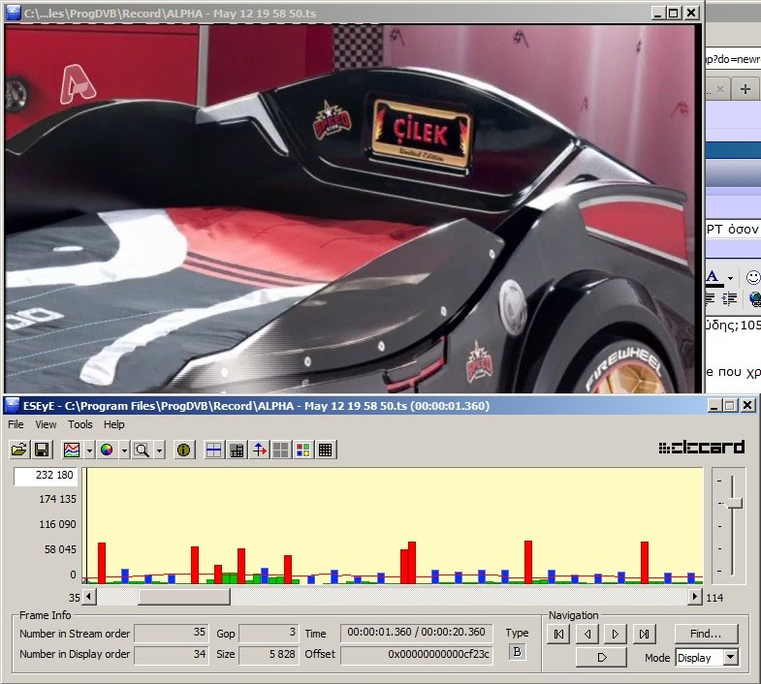
Task: Click the black grid toolbar icon
Action: 326,450
